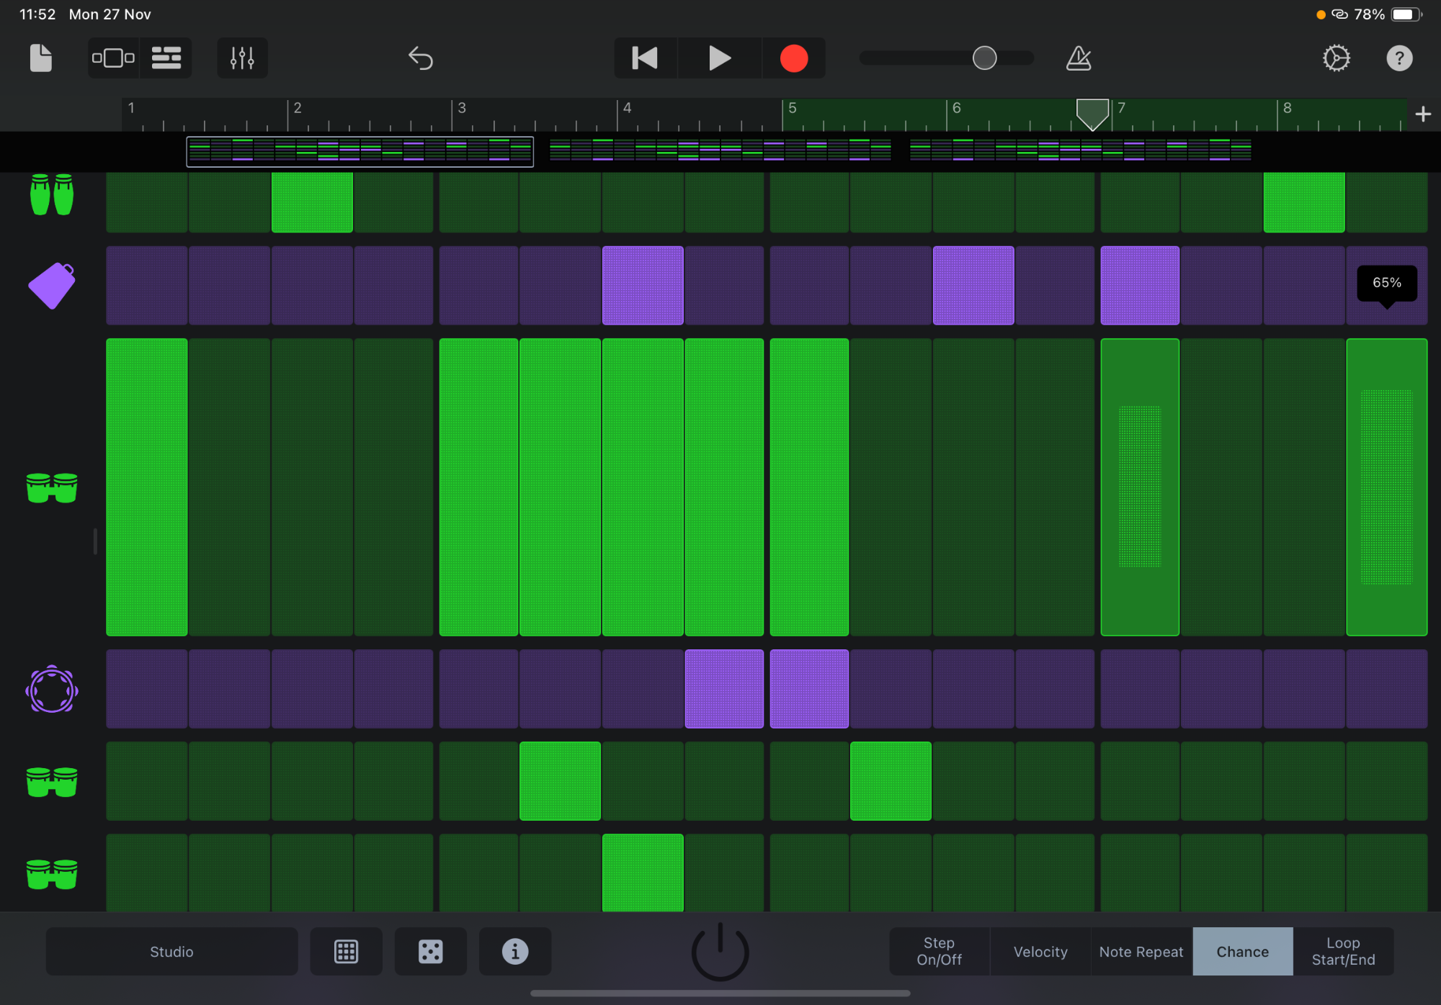Toggle lit step 10 in fifth row

point(891,780)
